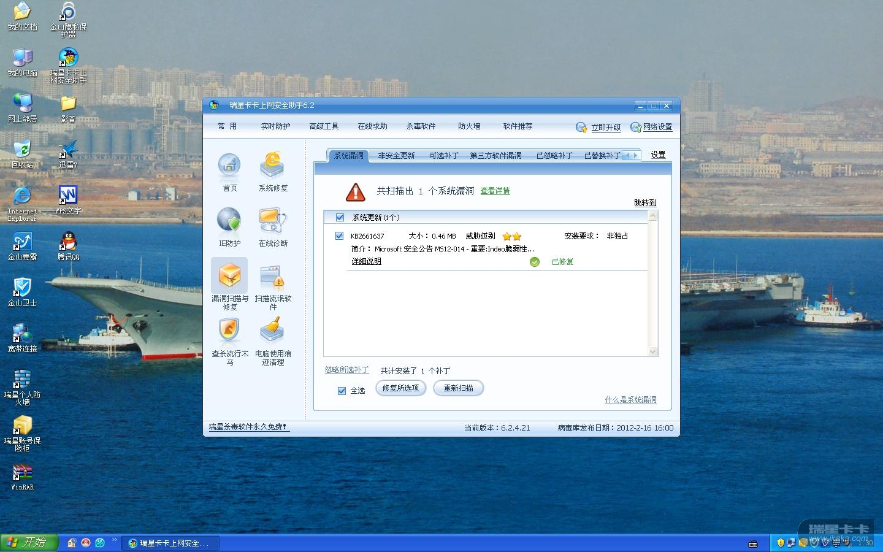Click the 忽略所选补丁 link
883x552 pixels.
pyautogui.click(x=346, y=370)
